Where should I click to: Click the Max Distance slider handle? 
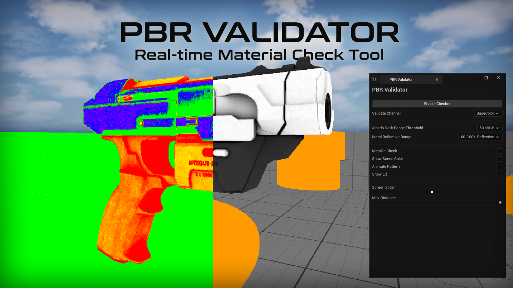click(x=500, y=202)
